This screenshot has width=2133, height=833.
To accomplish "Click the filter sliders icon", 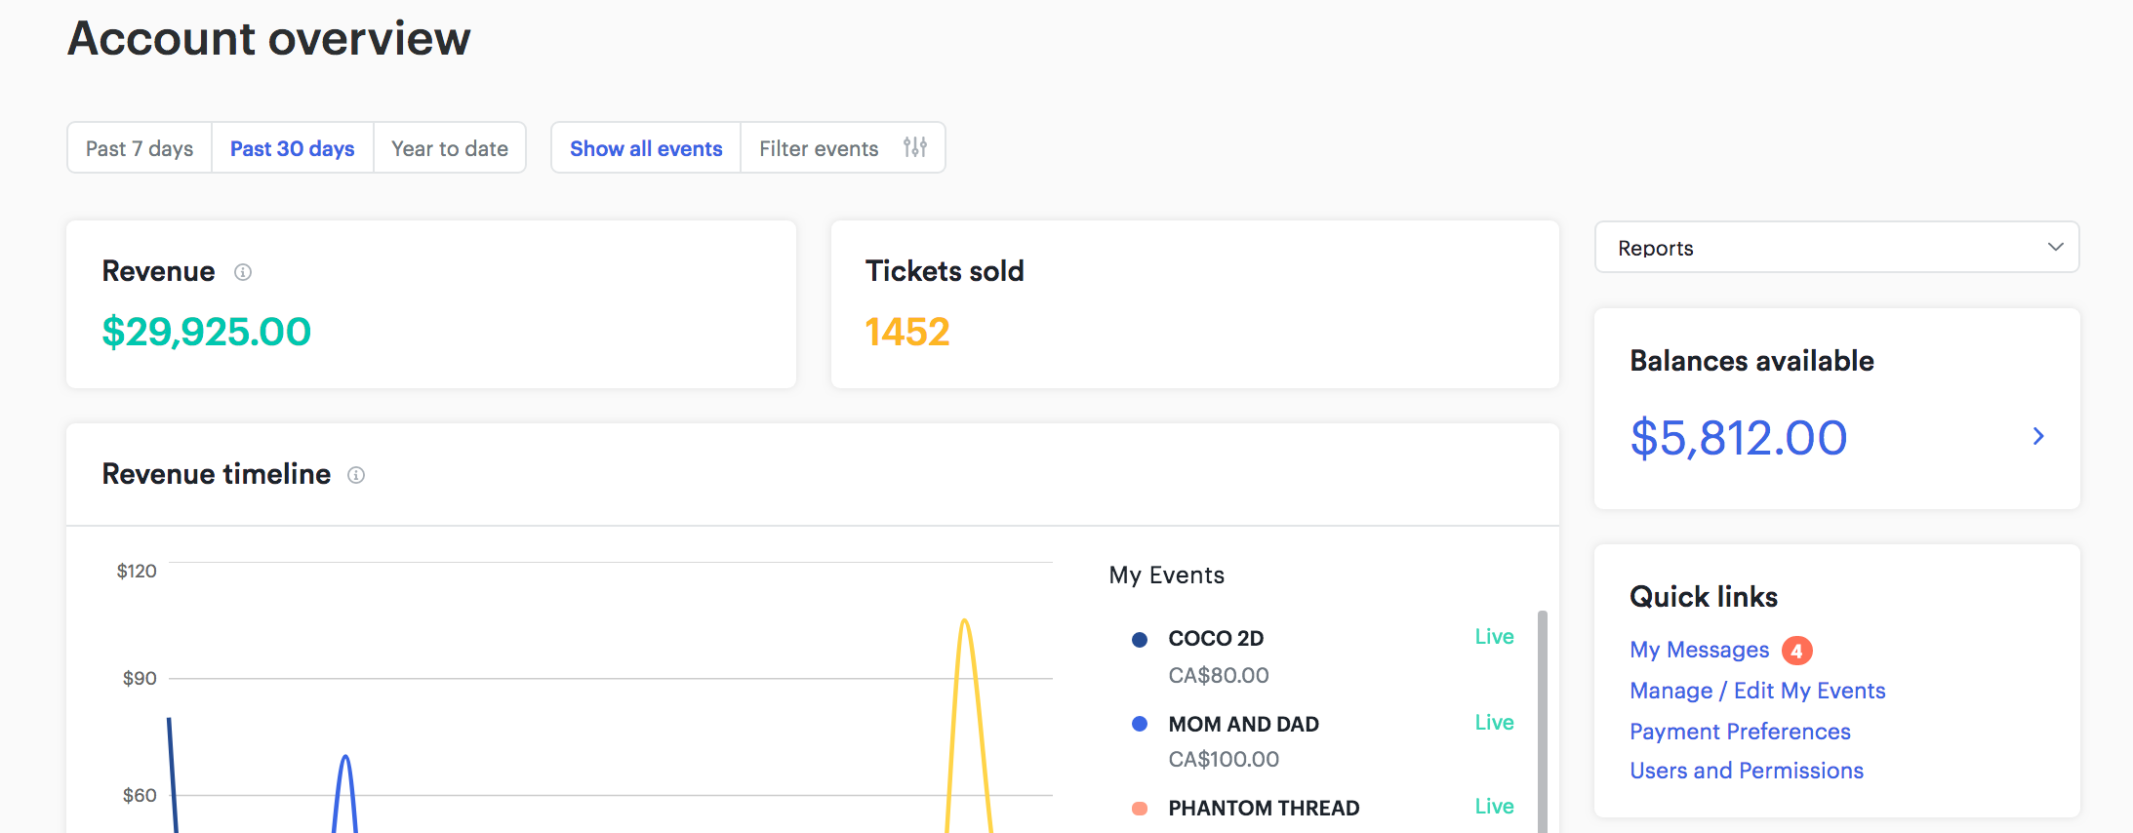I will [x=915, y=147].
